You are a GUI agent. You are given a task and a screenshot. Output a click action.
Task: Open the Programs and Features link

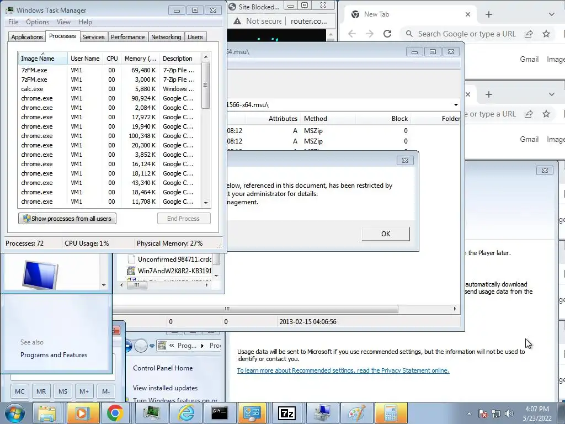(54, 355)
